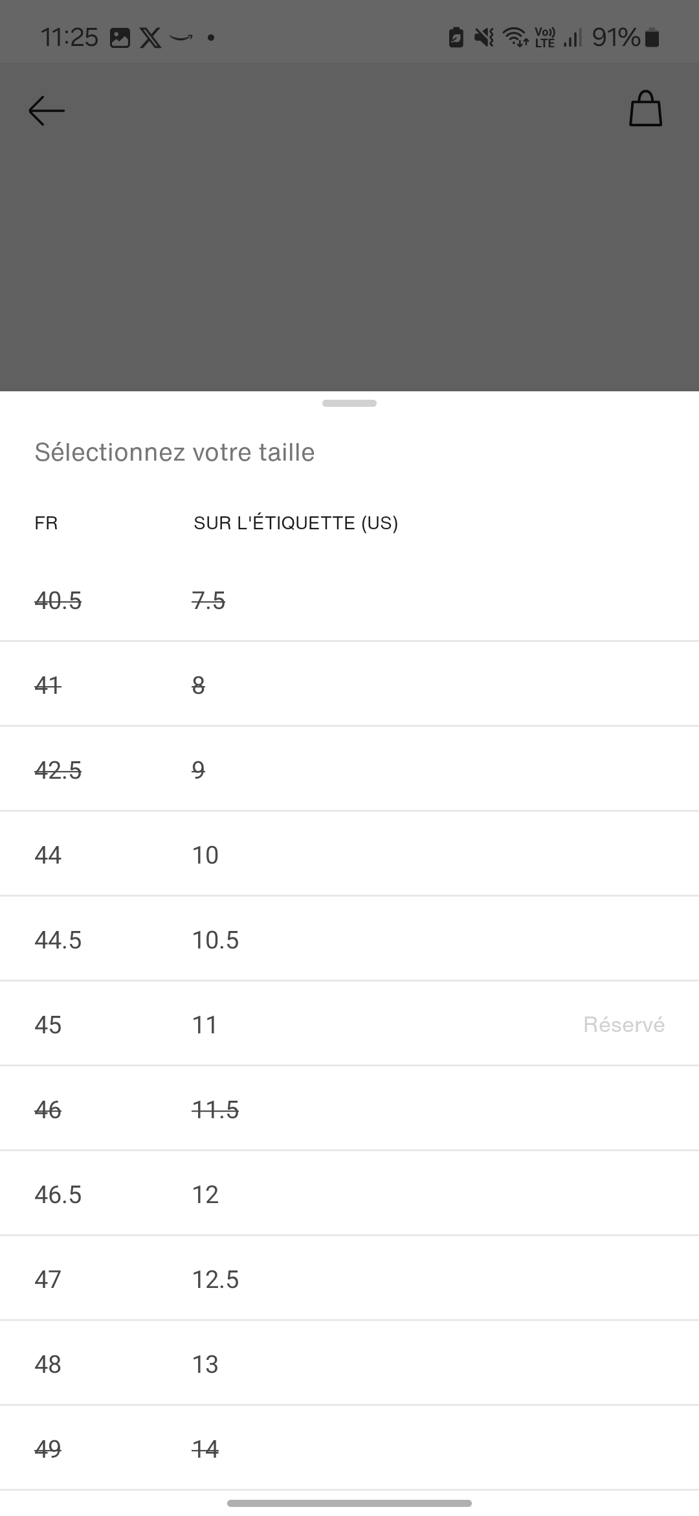Pick size FR 47 (US 12.5)

349,1279
